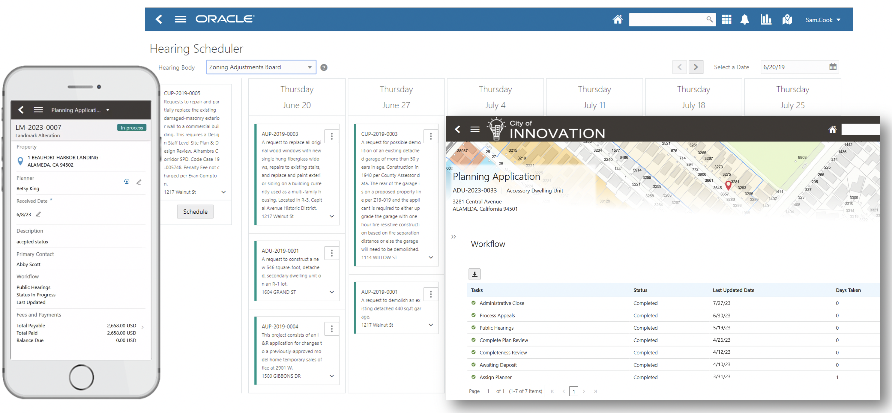Open the Oracle hamburger navigation menu

pyautogui.click(x=180, y=19)
